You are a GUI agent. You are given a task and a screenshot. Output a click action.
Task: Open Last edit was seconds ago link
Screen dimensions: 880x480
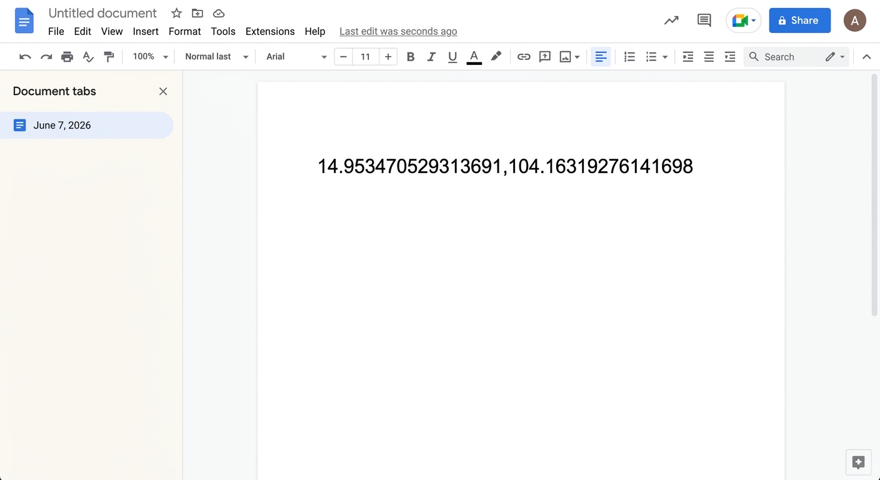click(x=398, y=31)
